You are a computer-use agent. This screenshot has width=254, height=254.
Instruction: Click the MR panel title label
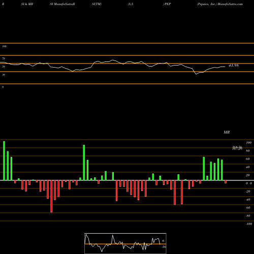[x=227, y=132]
